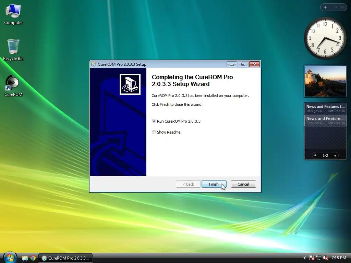The height and width of the screenshot is (263, 351).
Task: Uncheck Run CureROM Pro 2.0.3.3
Action: 154,121
